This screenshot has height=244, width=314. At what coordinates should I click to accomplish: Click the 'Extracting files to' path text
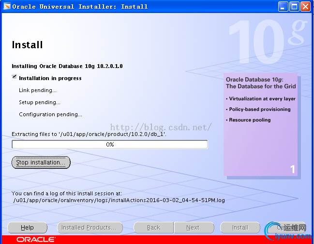89,134
